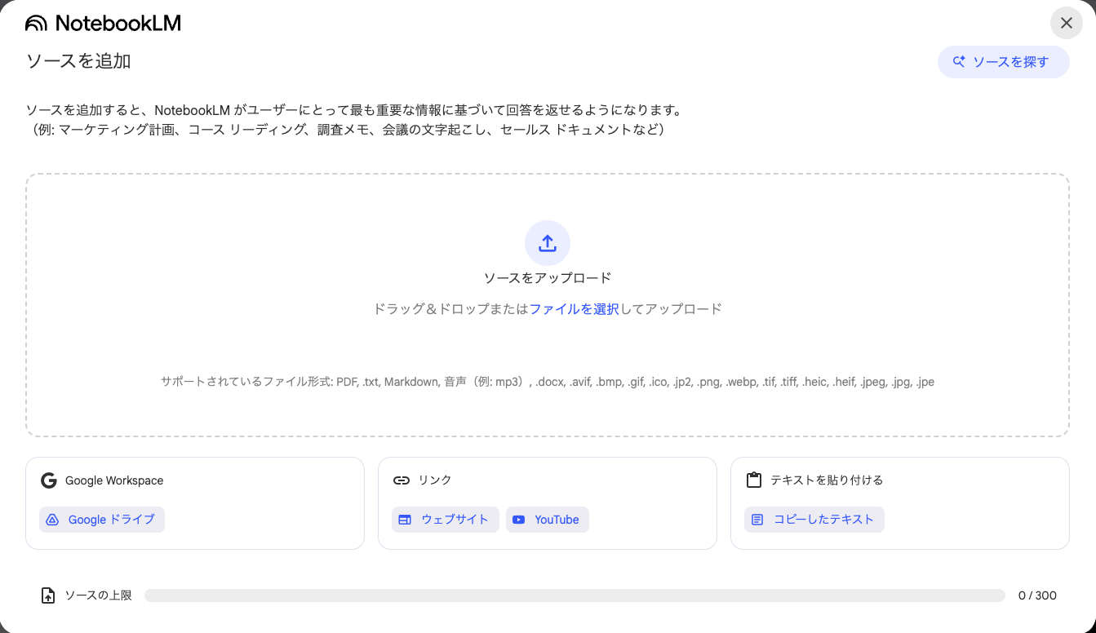The width and height of the screenshot is (1096, 633).
Task: Close the ソースを追加 dialog
Action: [x=1067, y=23]
